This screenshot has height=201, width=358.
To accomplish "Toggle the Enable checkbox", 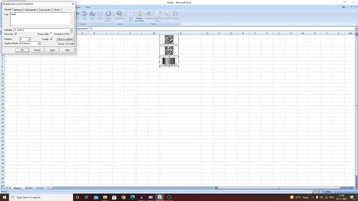I will (x=51, y=39).
